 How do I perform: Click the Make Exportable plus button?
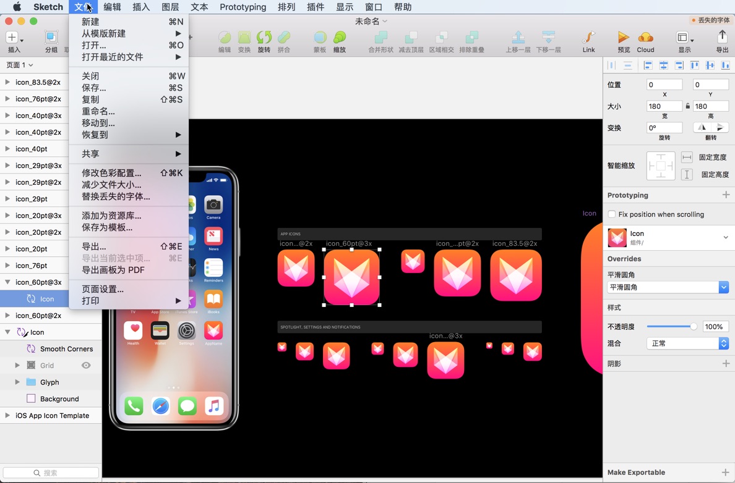tap(726, 472)
